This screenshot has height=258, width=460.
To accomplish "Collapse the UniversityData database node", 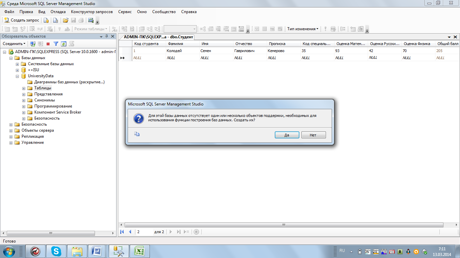I will 17,76.
